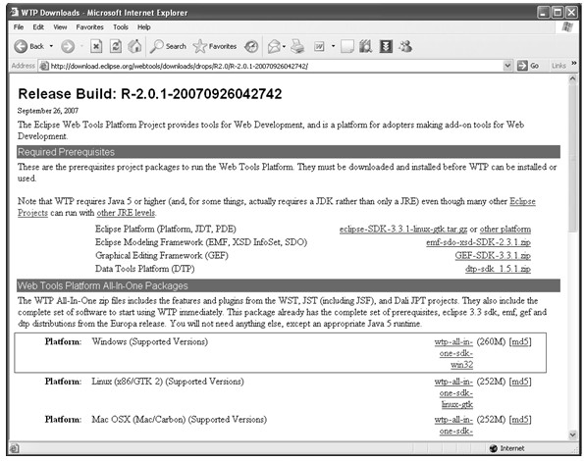The height and width of the screenshot is (461, 584).
Task: Download the wtp-all-in-one-sdk-win32 package
Action: [453, 353]
